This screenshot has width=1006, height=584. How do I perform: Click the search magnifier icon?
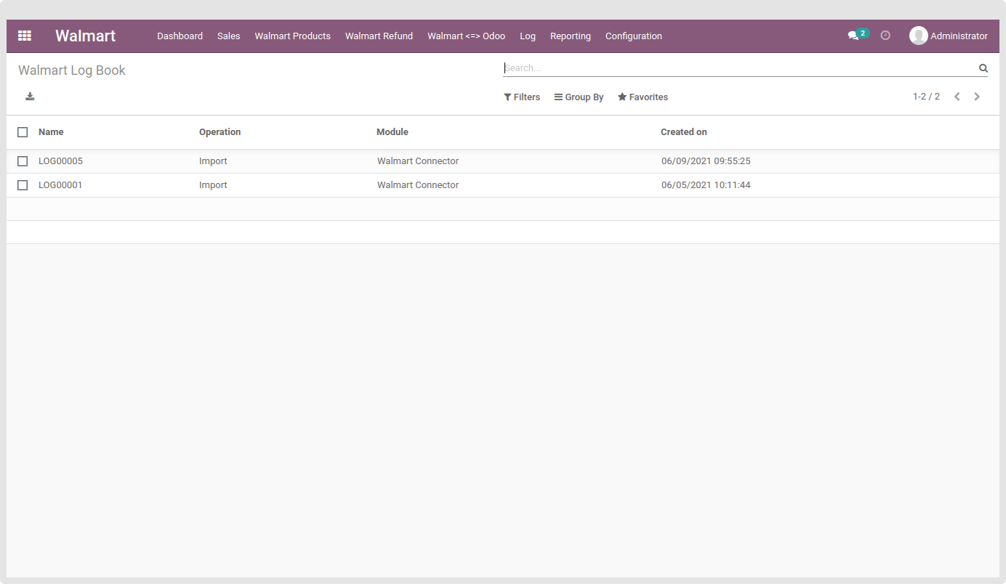point(983,68)
